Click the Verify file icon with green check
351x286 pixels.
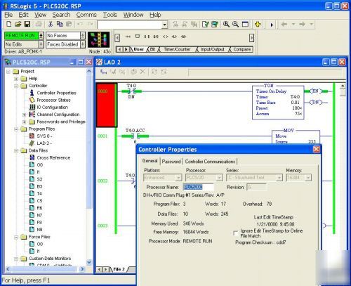(205, 24)
